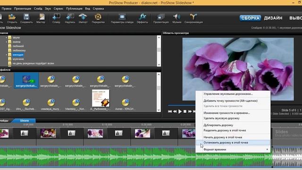Open the Сервис menu
The width and height of the screenshot is (302, 170).
59,8
